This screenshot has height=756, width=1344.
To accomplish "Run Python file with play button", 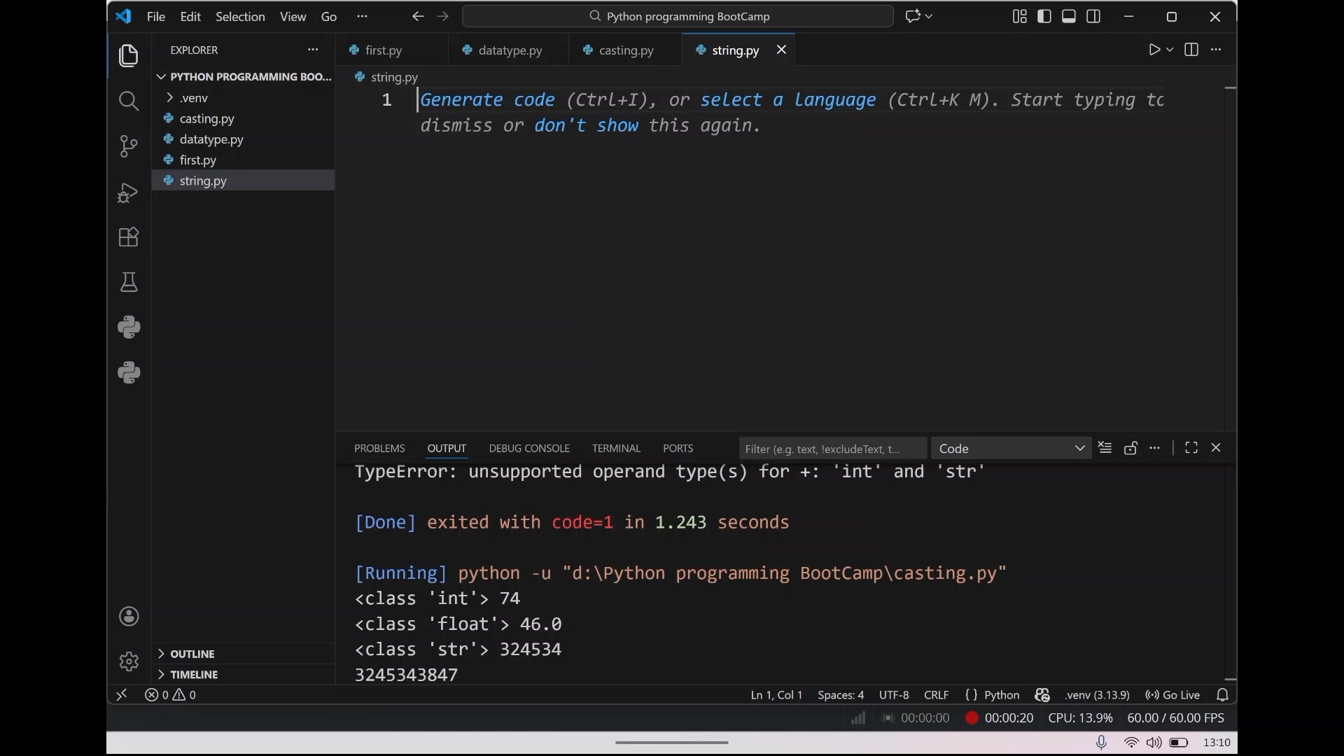I will [x=1154, y=50].
